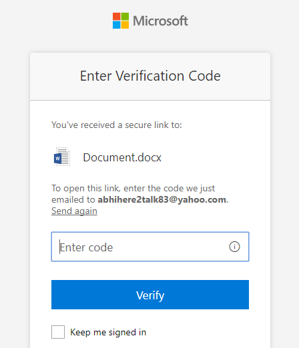Click the Send again link
The width and height of the screenshot is (299, 348).
coord(74,211)
